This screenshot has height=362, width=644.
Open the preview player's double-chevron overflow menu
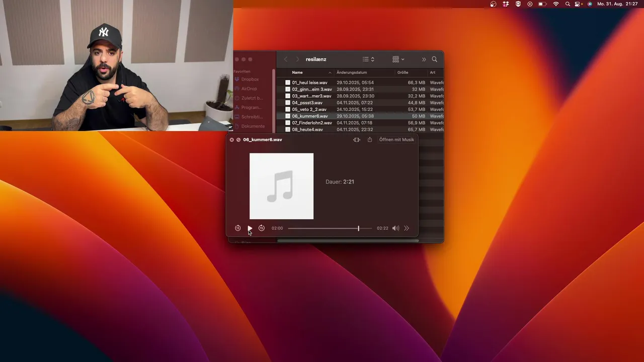(407, 228)
